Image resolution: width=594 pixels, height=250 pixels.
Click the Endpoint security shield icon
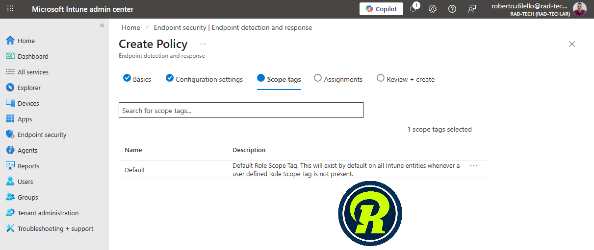pos(10,135)
